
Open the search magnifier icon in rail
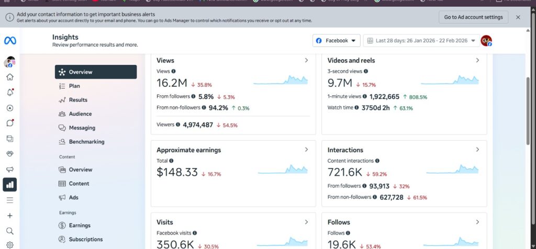tap(10, 231)
